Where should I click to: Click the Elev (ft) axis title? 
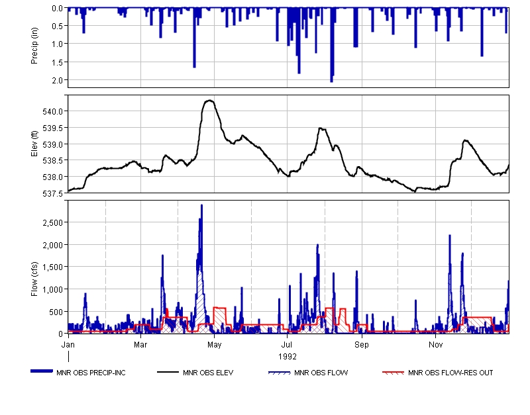34,144
